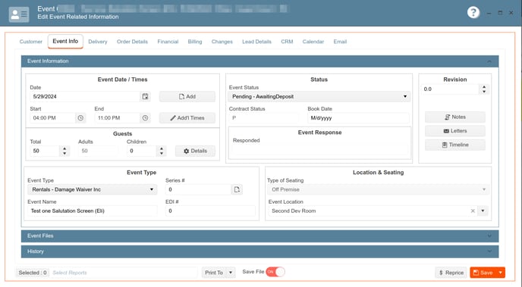The width and height of the screenshot is (522, 287).
Task: Click the End time field
Action: pos(117,118)
